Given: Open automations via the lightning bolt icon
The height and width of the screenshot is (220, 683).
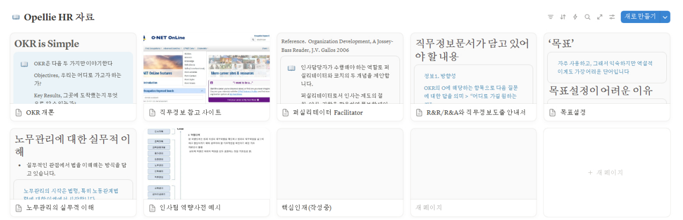Looking at the screenshot, I should point(575,17).
